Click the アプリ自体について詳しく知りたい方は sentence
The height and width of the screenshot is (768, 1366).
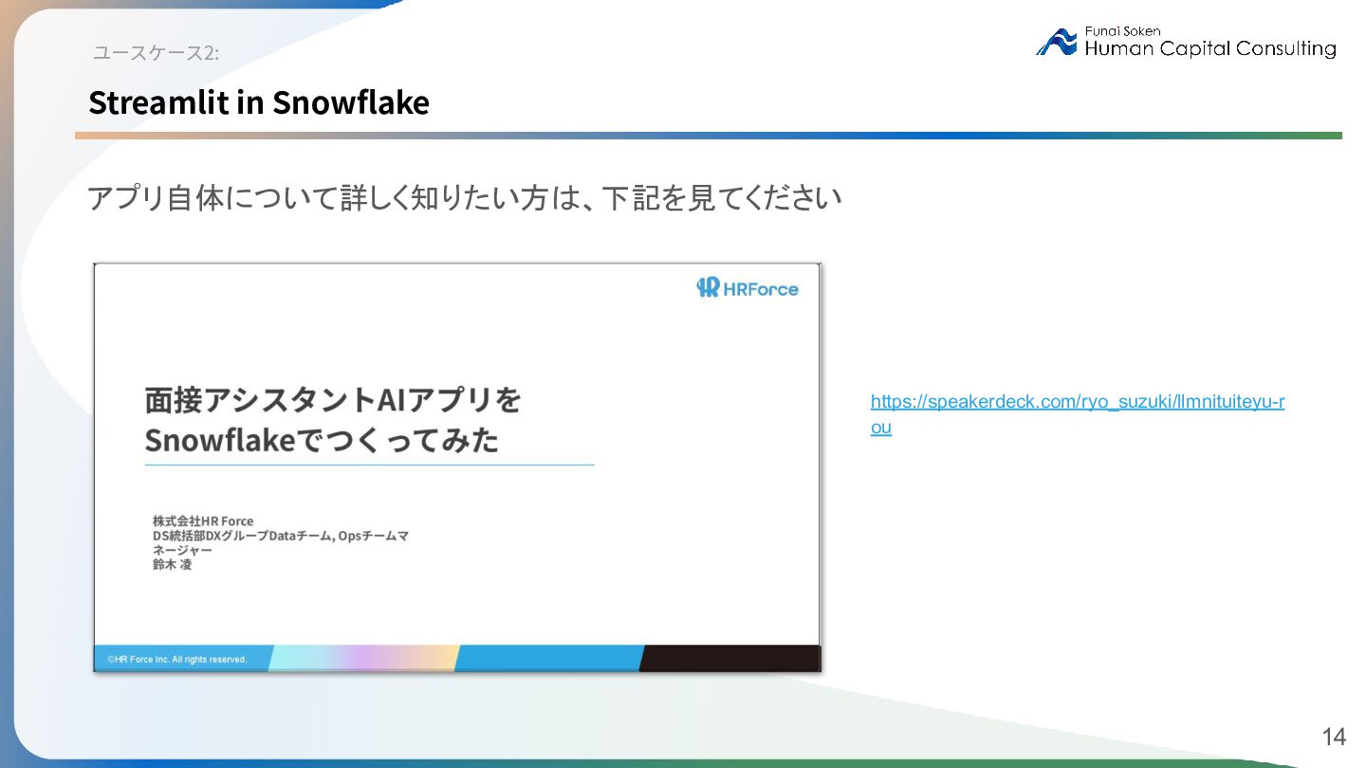coord(465,199)
